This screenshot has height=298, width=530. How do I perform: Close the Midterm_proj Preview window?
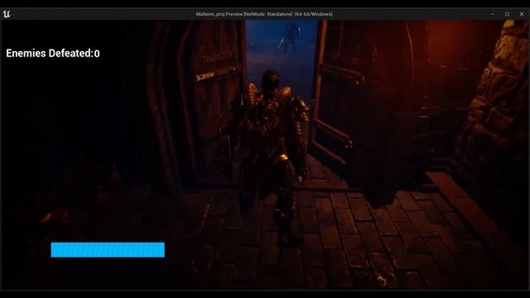[x=521, y=14]
